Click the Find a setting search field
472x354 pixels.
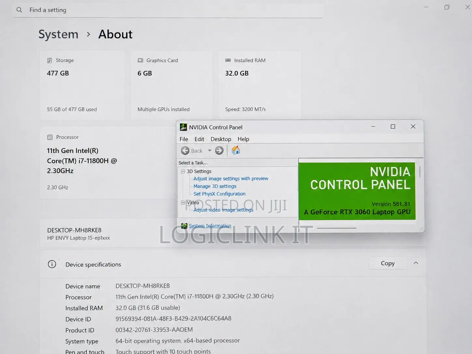168,10
